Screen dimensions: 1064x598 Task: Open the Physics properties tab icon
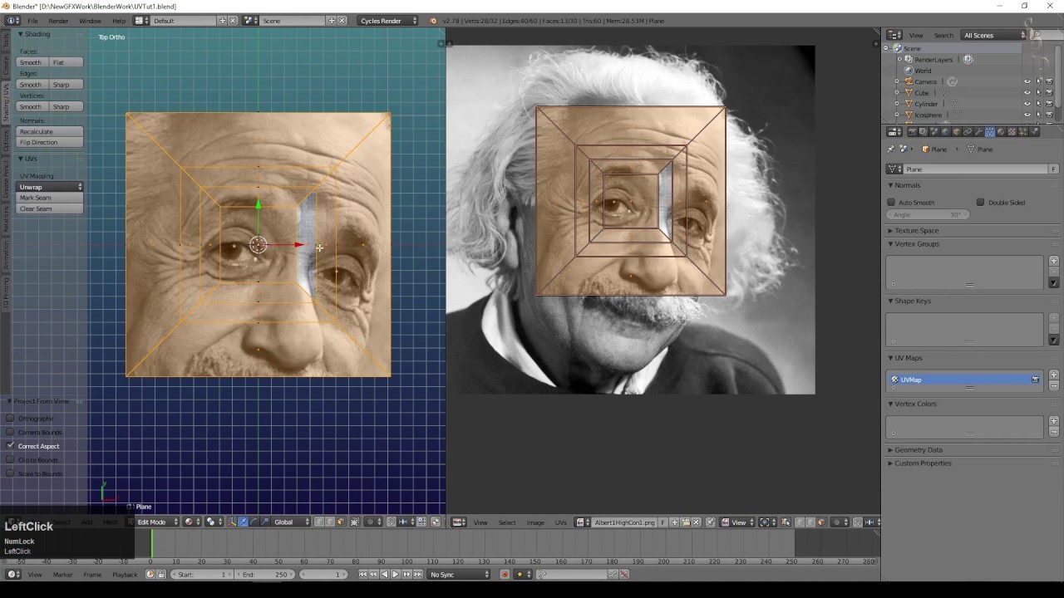point(1034,131)
